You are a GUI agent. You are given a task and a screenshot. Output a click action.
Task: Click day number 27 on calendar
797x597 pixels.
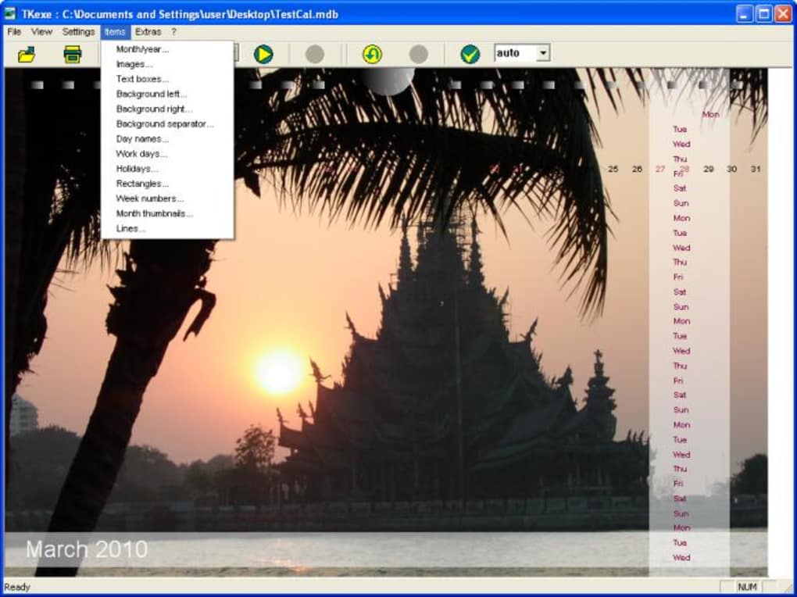click(659, 170)
